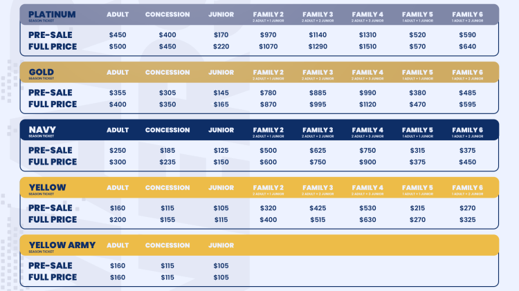The height and width of the screenshot is (291, 519).
Task: Click the Family 6 column header in Platinum
Action: (x=468, y=15)
